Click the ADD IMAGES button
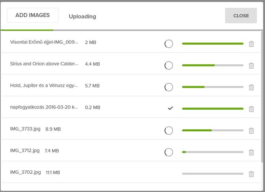Image resolution: width=265 pixels, height=192 pixels. pos(33,15)
